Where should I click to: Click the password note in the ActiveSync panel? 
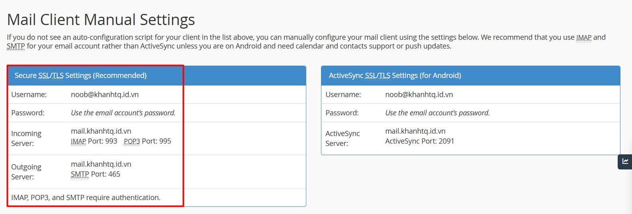437,113
